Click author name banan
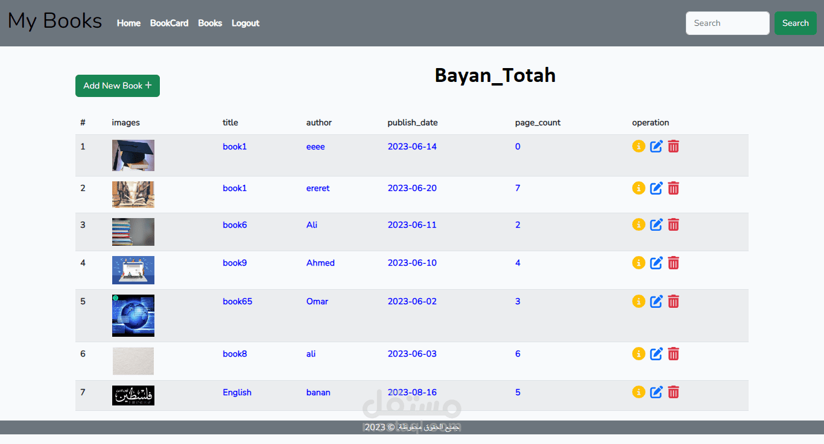The height and width of the screenshot is (444, 824). click(x=319, y=392)
